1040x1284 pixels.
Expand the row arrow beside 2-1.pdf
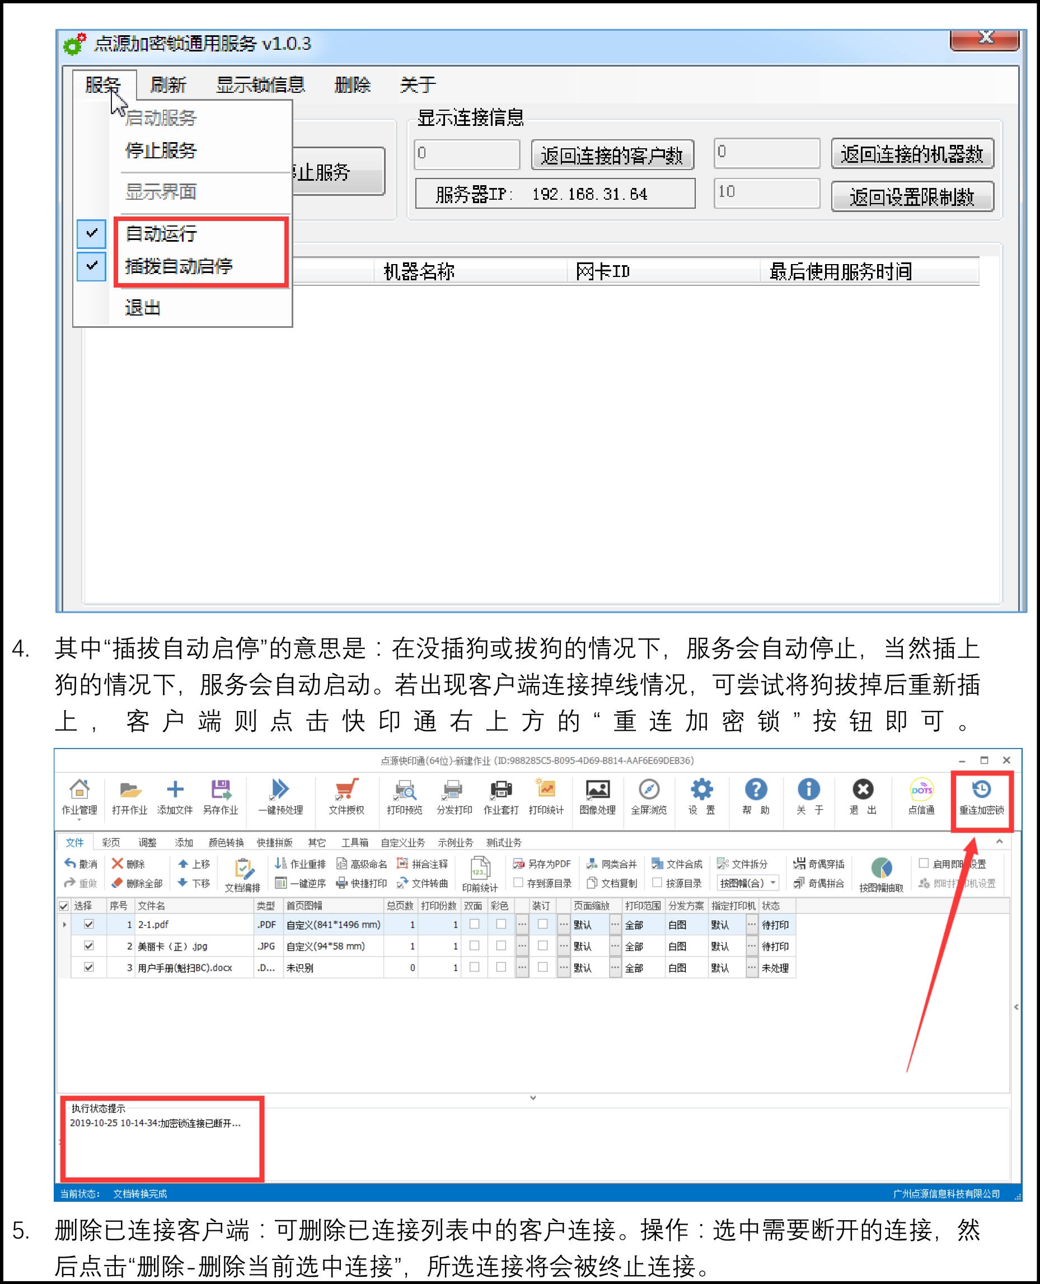point(64,925)
